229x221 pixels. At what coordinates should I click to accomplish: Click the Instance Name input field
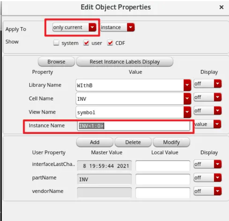click(133, 126)
